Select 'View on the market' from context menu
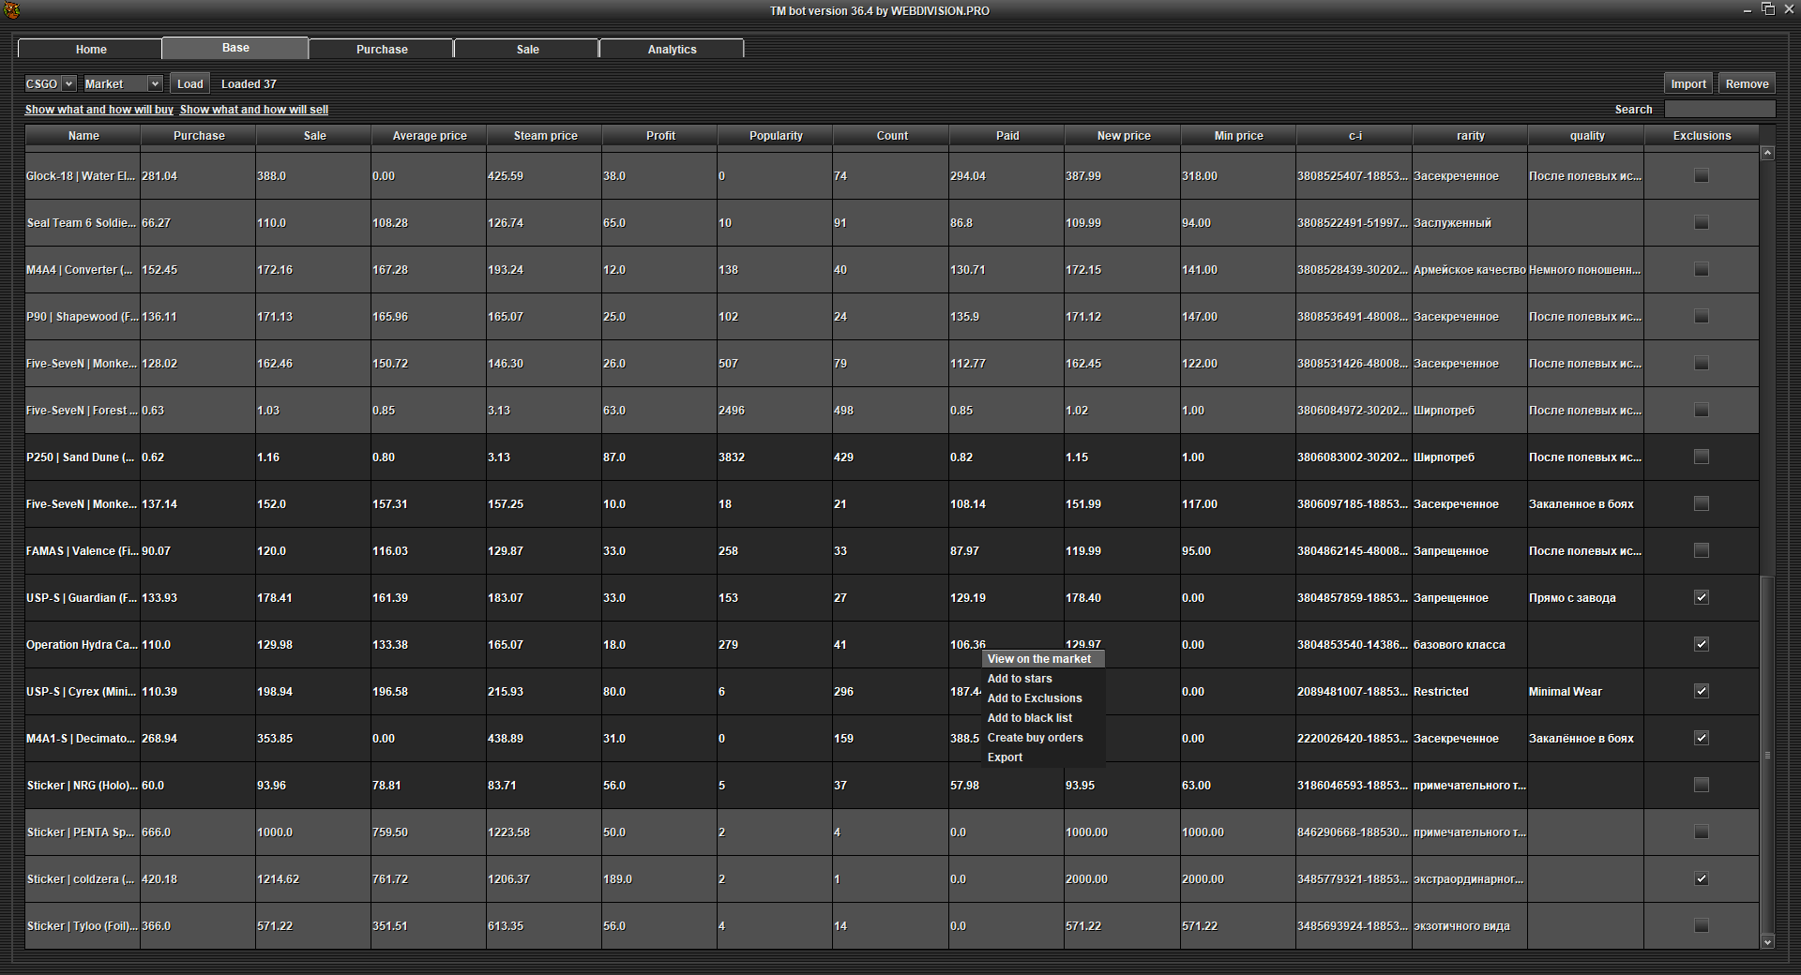The image size is (1801, 975). [x=1038, y=659]
